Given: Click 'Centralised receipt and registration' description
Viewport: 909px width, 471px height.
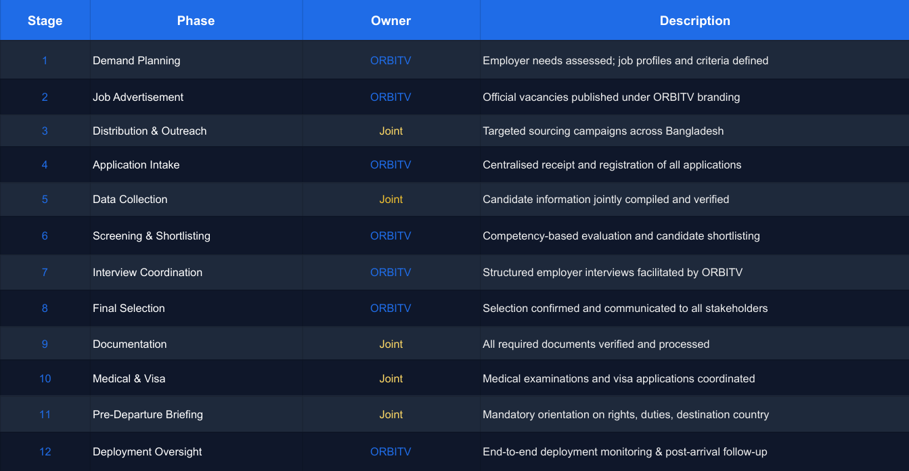Looking at the screenshot, I should (612, 164).
